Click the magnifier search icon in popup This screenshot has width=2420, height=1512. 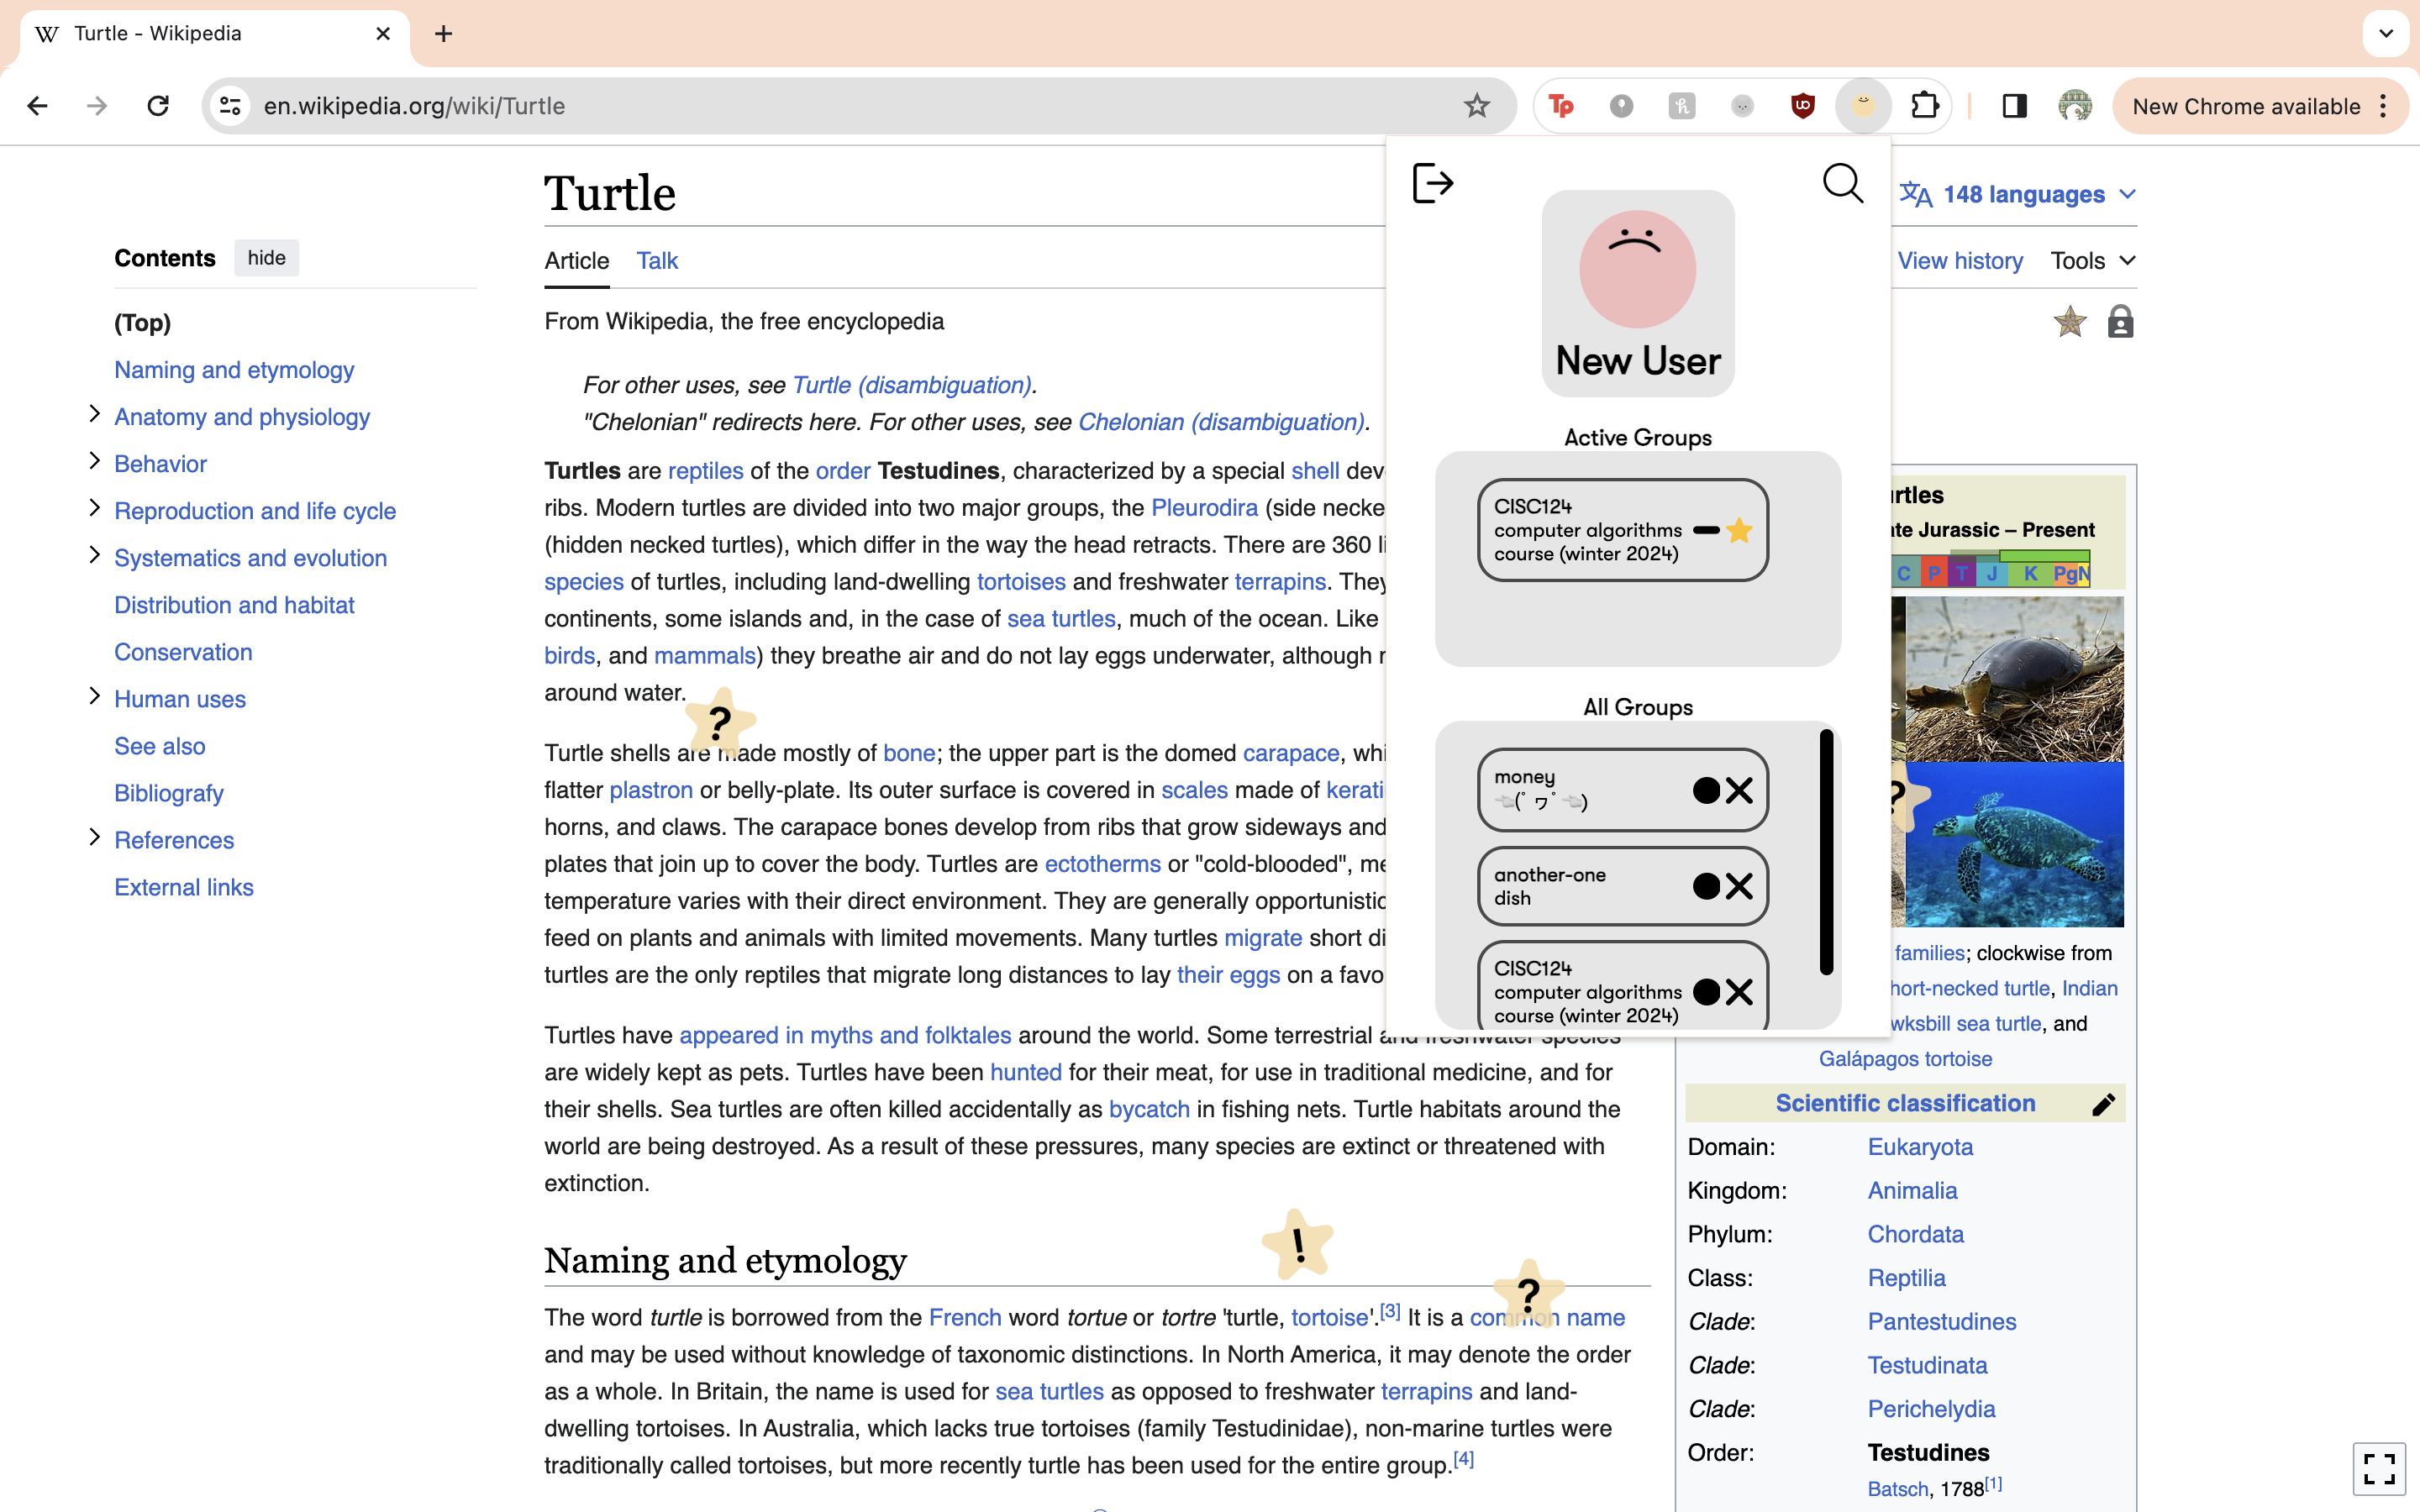[x=1842, y=184]
